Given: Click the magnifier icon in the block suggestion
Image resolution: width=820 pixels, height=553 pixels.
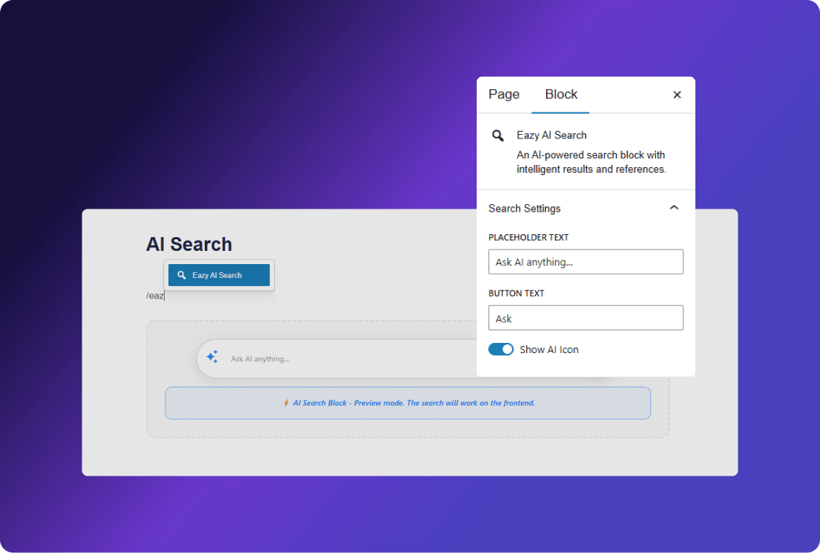Looking at the screenshot, I should click(182, 275).
